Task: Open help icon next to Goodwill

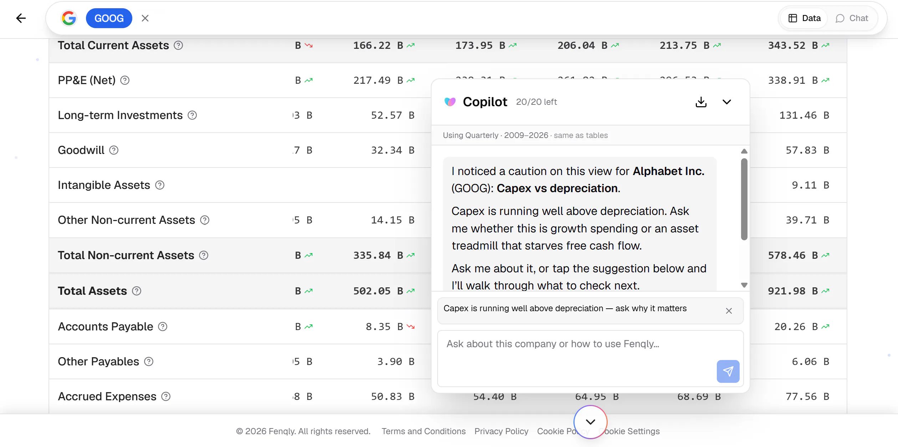Action: [x=114, y=150]
